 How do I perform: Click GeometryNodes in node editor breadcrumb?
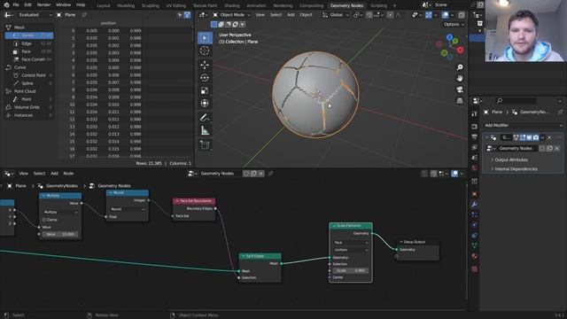(x=62, y=186)
